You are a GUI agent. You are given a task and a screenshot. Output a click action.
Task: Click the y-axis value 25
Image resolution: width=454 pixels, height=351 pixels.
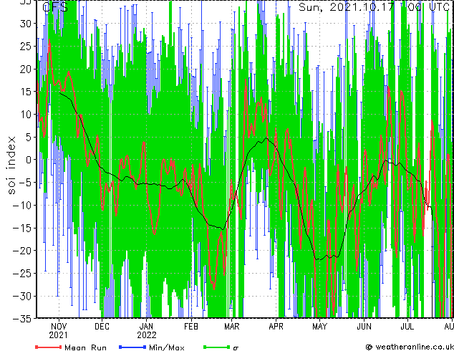click(x=25, y=46)
